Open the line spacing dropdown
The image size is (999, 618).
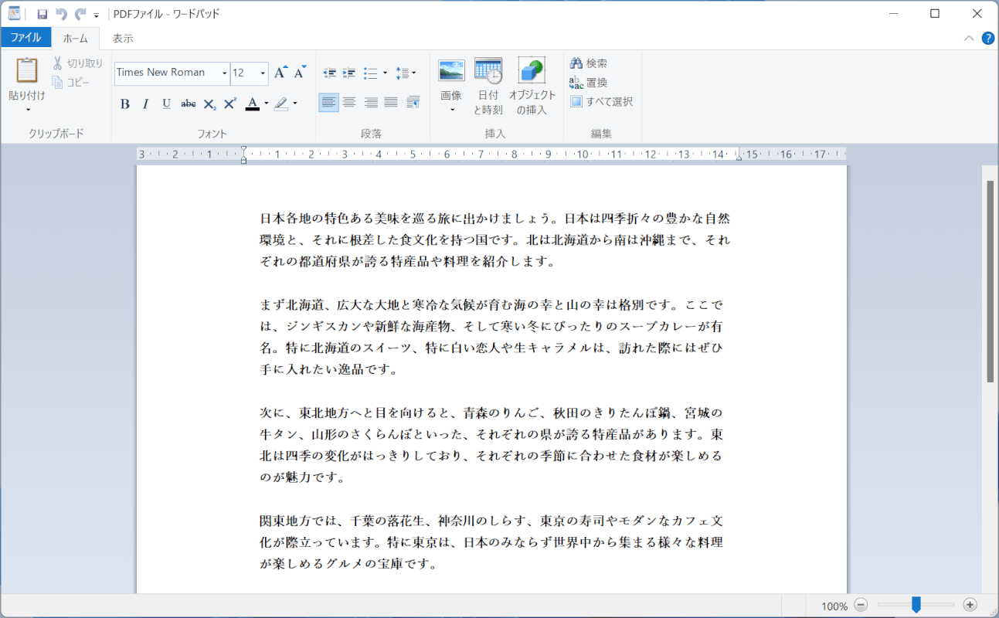[x=406, y=73]
